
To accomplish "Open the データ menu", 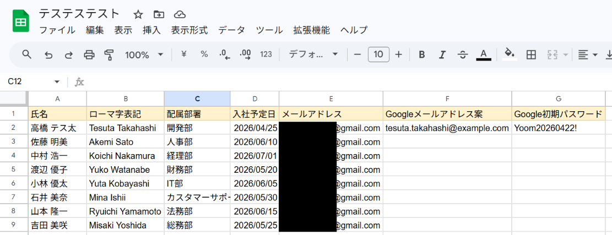I will 231,30.
